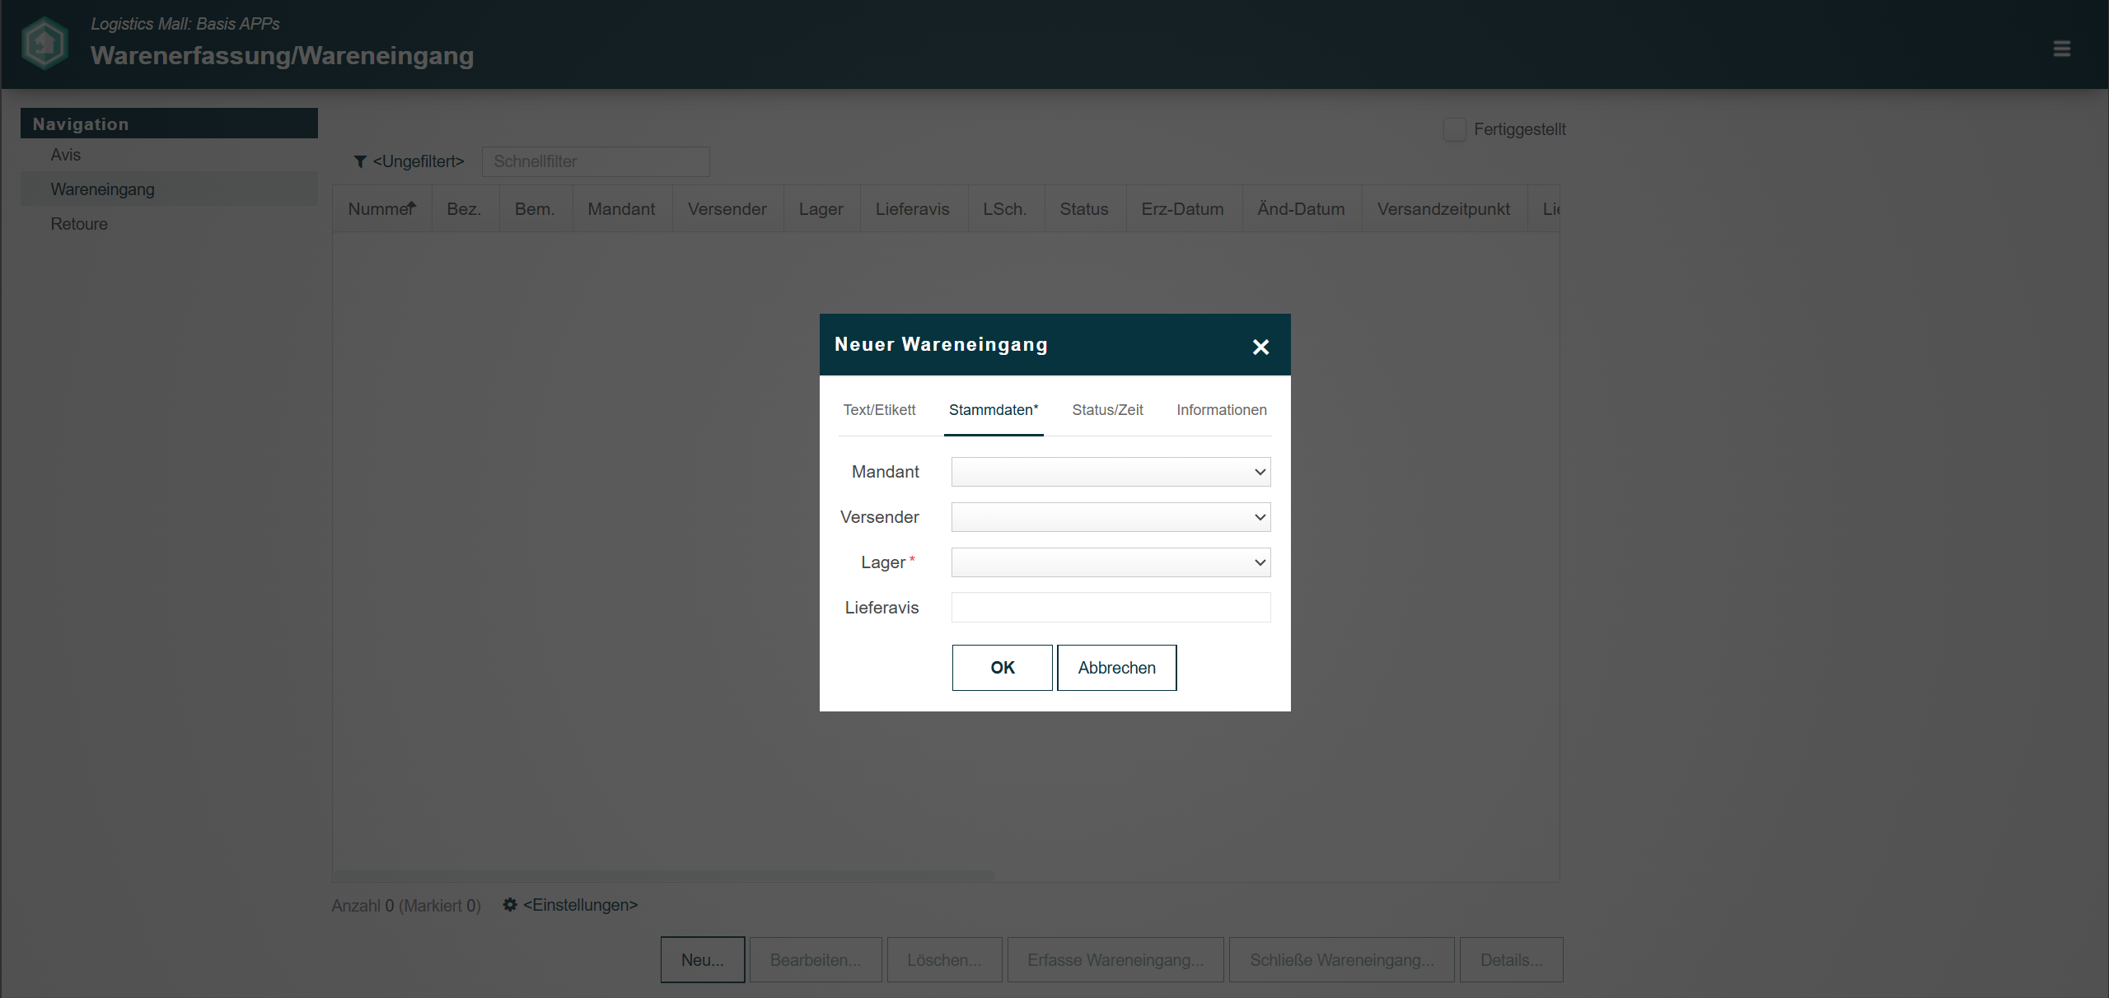Open the Status/Zeit tab
The image size is (2109, 998).
(1107, 410)
